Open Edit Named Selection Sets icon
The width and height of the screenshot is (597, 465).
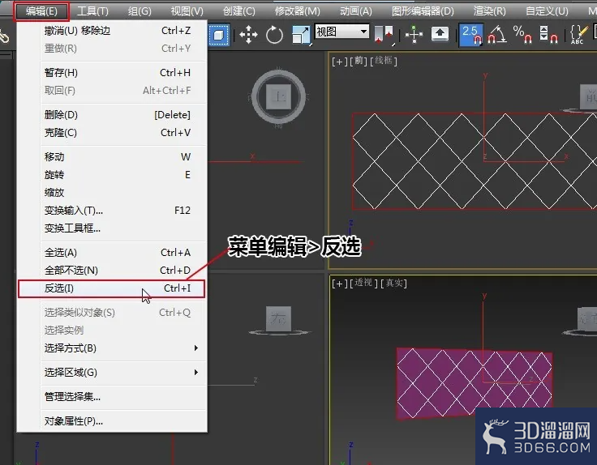pos(578,34)
